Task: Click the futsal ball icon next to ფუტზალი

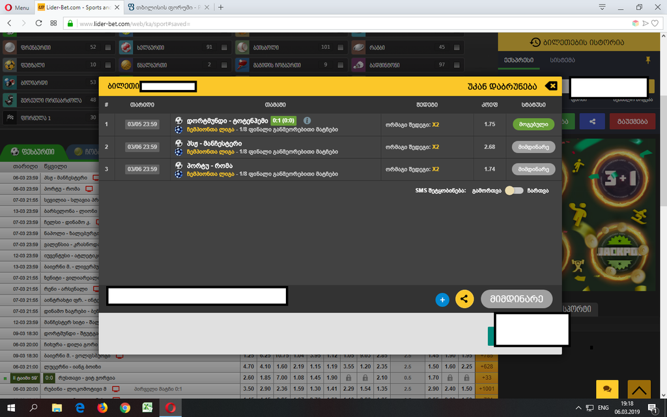Action: point(10,65)
